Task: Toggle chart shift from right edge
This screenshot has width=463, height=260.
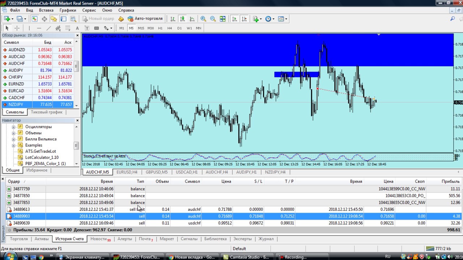Action: (244, 19)
